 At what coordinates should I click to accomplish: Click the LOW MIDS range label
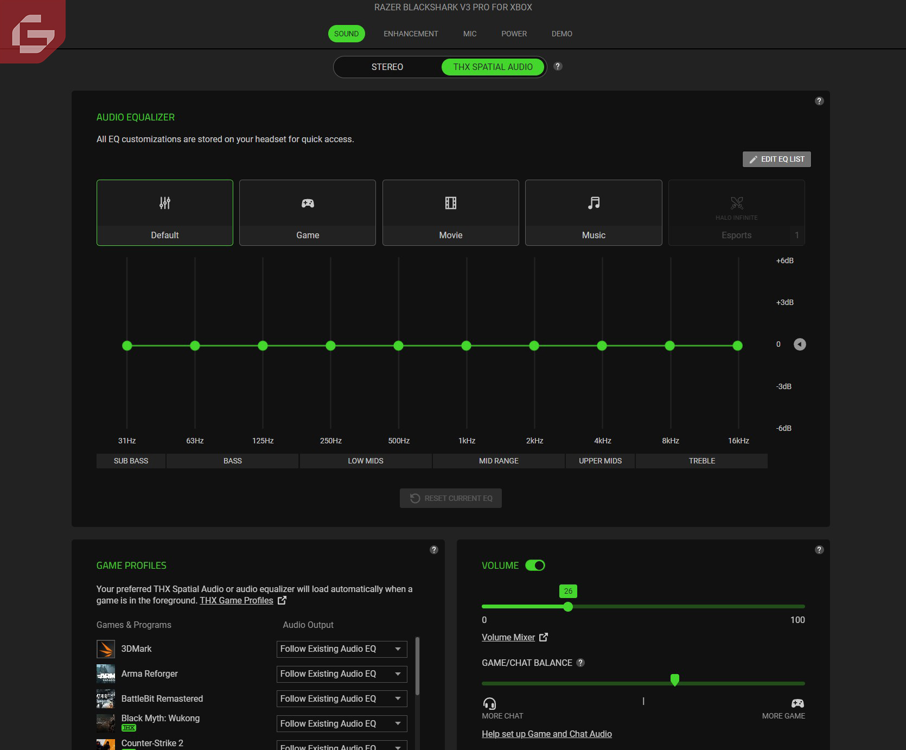366,461
